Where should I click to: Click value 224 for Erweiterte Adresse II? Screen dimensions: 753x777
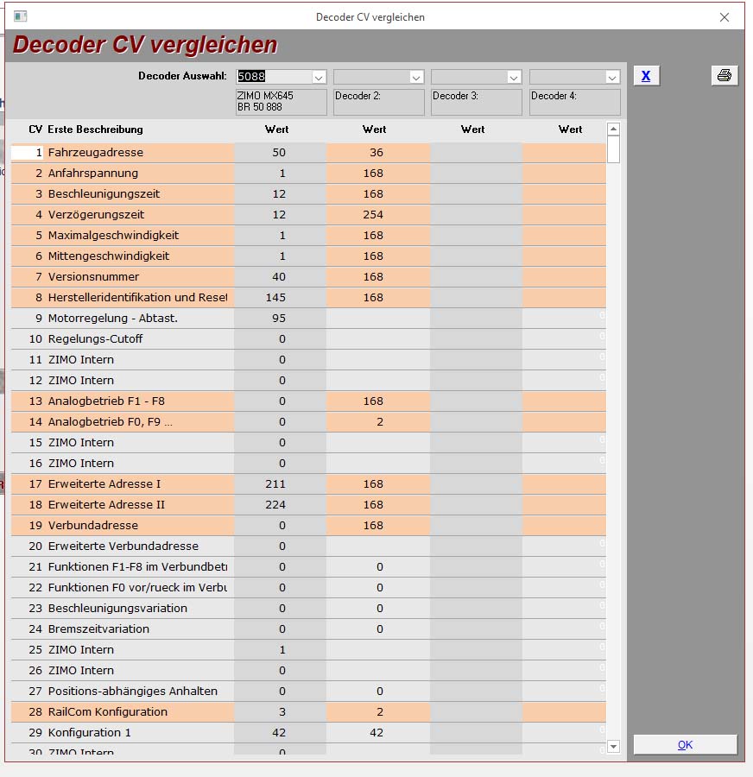click(x=275, y=505)
